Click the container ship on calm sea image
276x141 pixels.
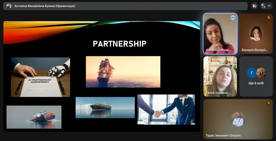[x=105, y=107]
